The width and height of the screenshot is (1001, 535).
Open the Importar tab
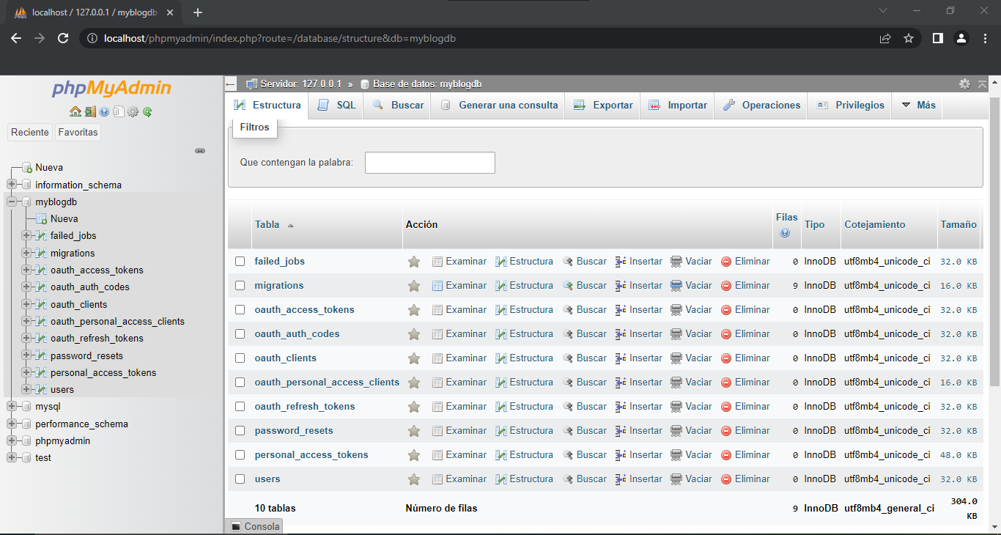pos(678,106)
